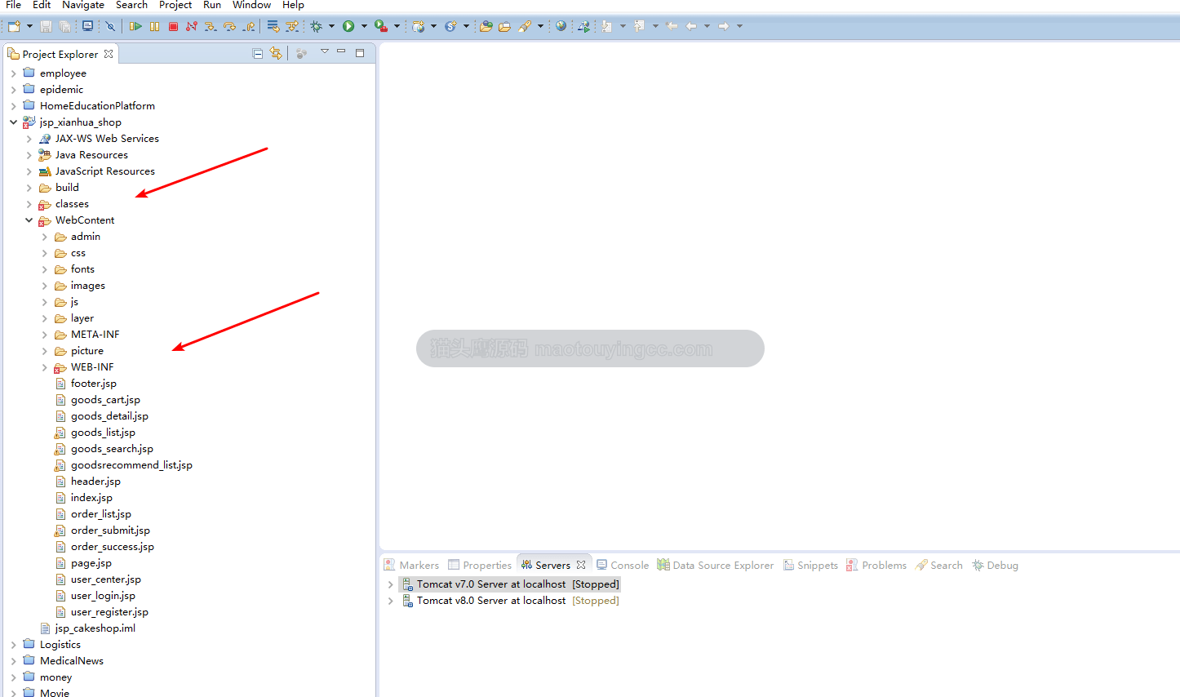
Task: Switch to the Console tab
Action: [x=623, y=565]
